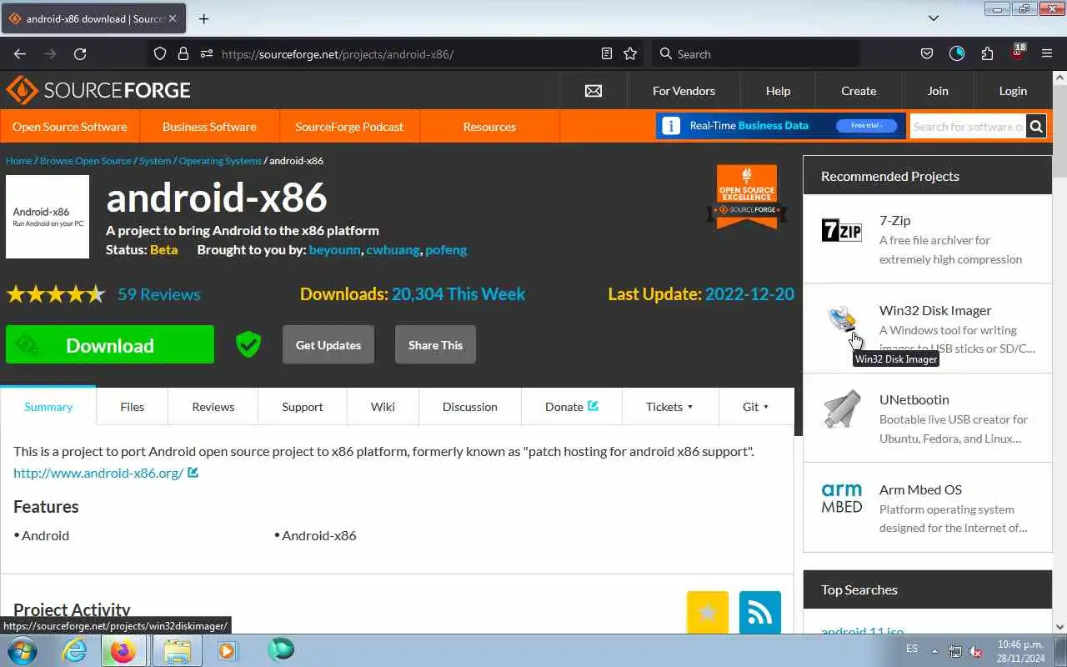Click the SourceForge logo
The width and height of the screenshot is (1067, 667).
(98, 90)
